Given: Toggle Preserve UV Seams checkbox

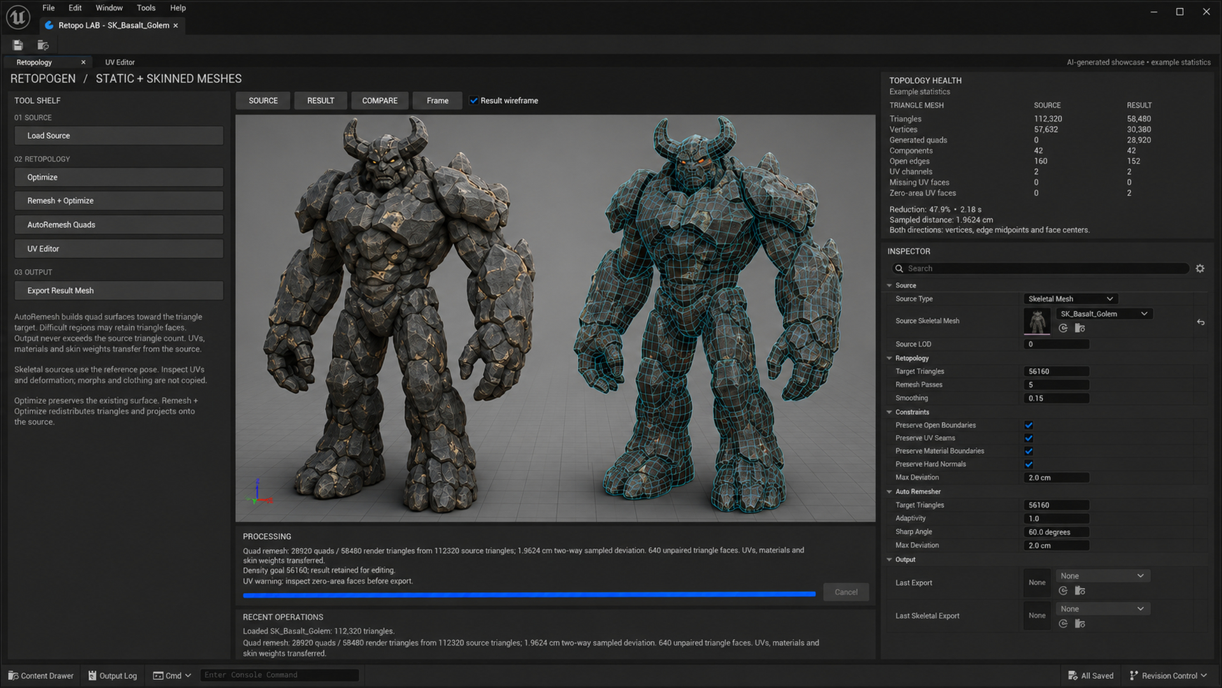Looking at the screenshot, I should coord(1028,438).
